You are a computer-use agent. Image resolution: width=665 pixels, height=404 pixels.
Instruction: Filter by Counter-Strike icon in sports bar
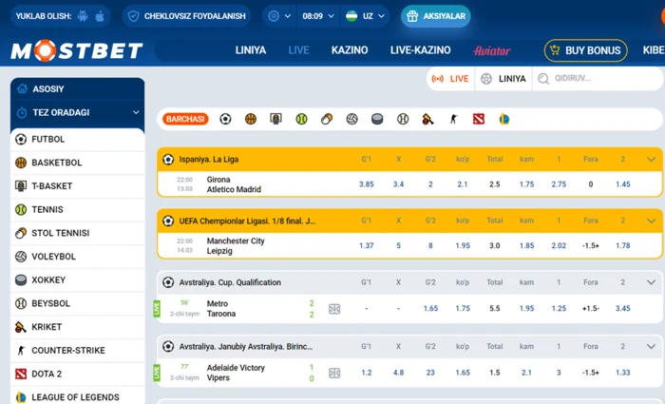pyautogui.click(x=453, y=119)
